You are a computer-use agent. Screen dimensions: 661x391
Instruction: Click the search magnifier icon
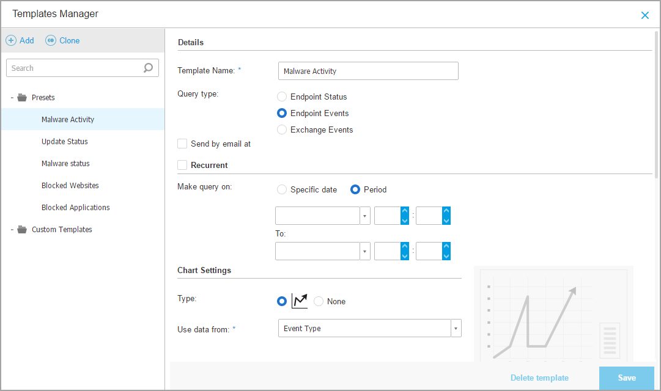148,68
